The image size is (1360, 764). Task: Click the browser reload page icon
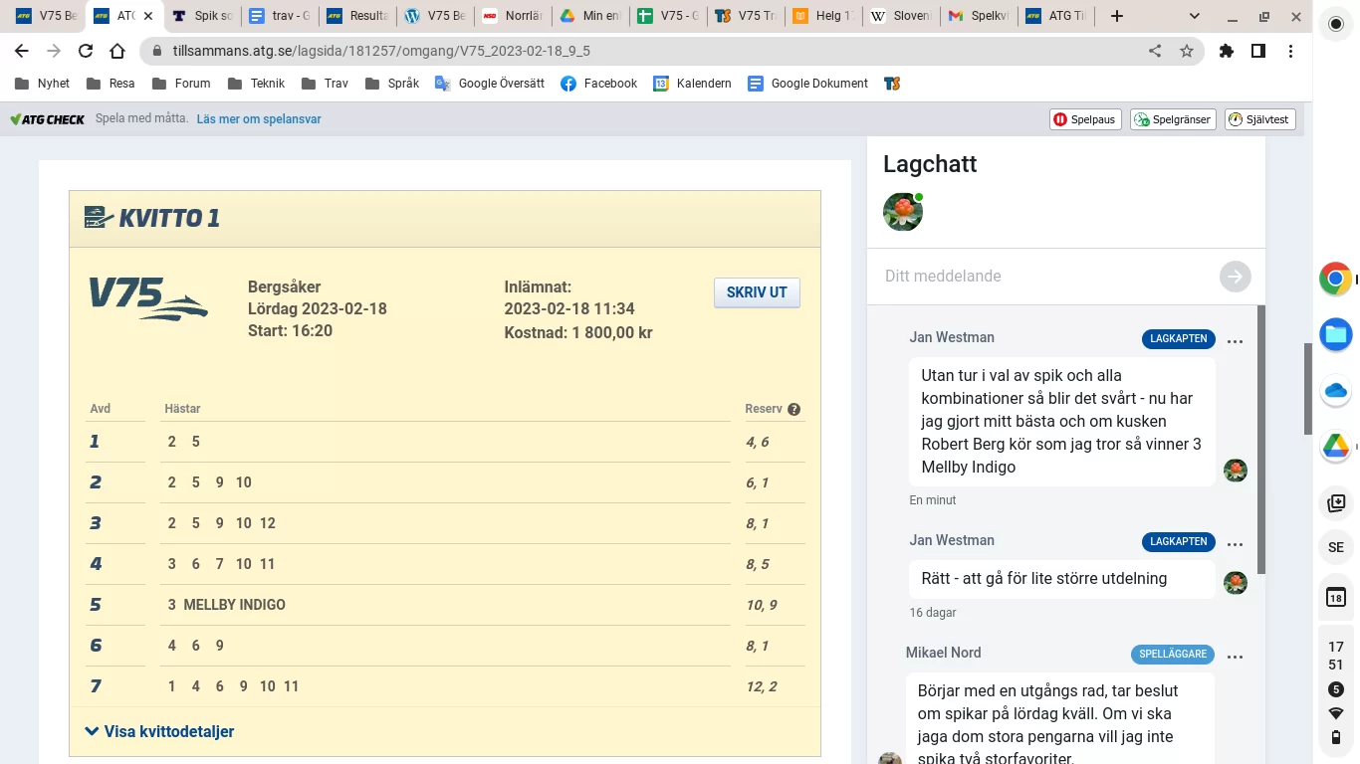[86, 51]
